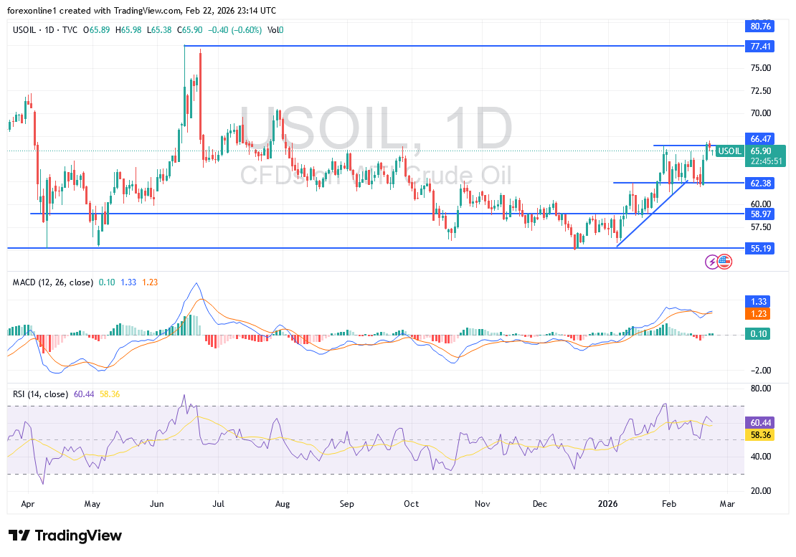Click the green USOIL symbol tag on chart
Screen dimensions: 796x557
point(730,151)
